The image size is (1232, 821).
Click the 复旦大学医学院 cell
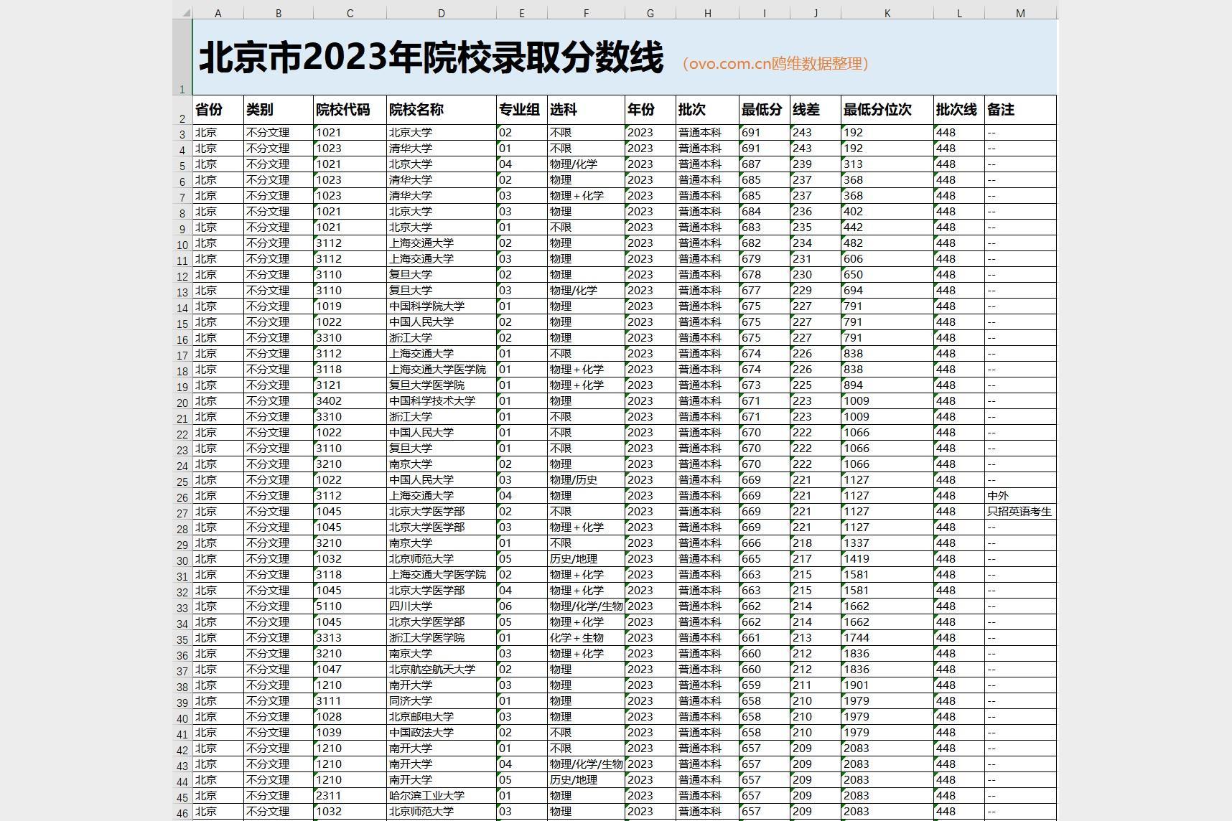pos(442,385)
